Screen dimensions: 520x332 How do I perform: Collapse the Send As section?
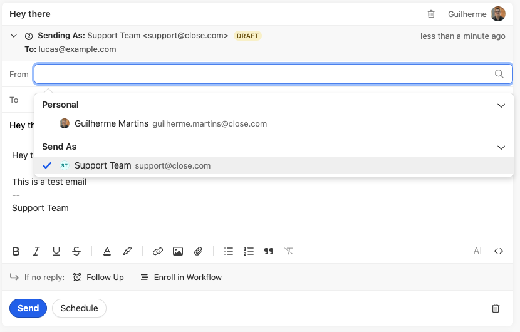[x=501, y=147]
